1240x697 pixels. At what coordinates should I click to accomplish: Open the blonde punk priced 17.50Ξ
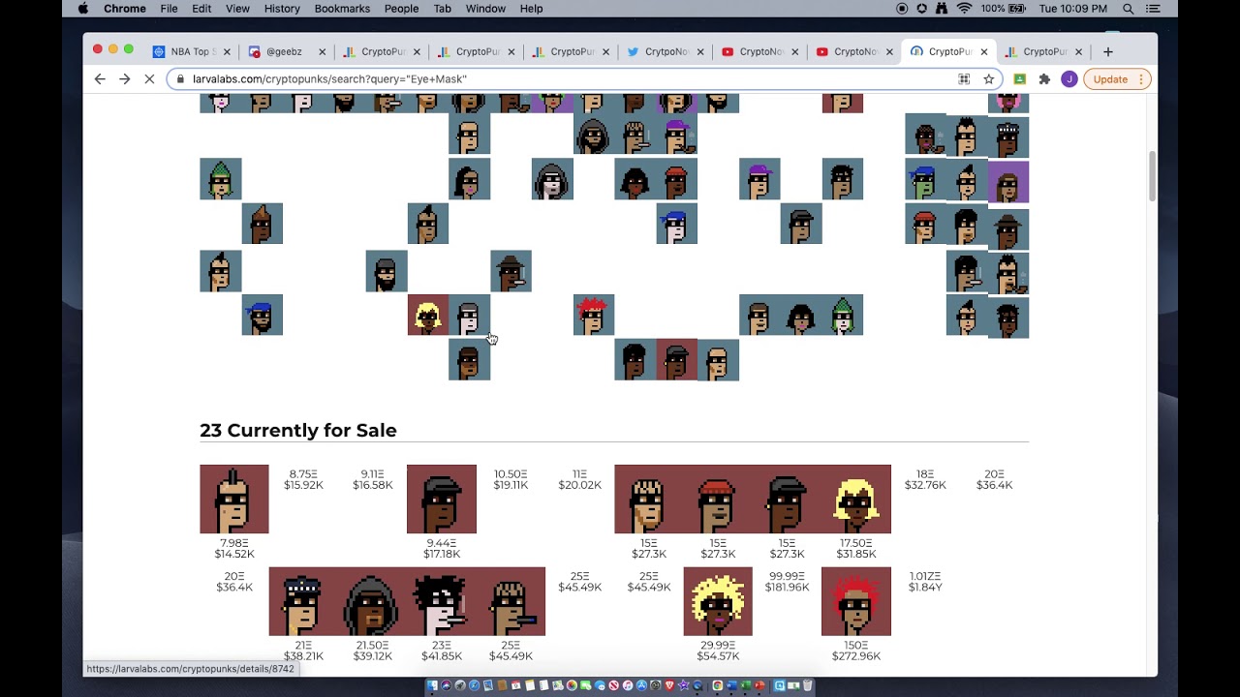tap(855, 500)
